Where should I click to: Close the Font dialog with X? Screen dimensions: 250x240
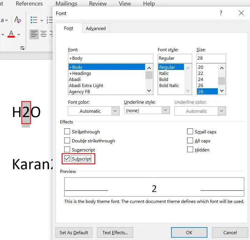241,13
